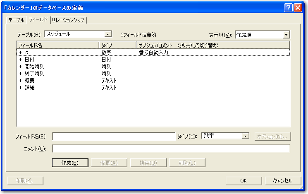Focus the フィールド名 text input

point(114,137)
